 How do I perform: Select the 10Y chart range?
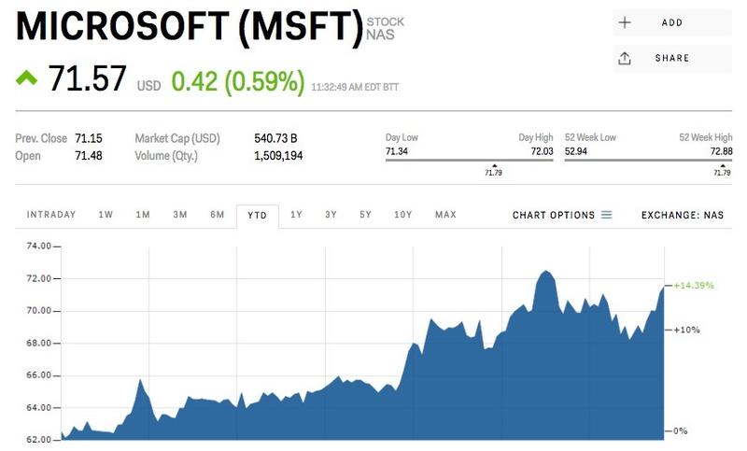click(x=403, y=215)
